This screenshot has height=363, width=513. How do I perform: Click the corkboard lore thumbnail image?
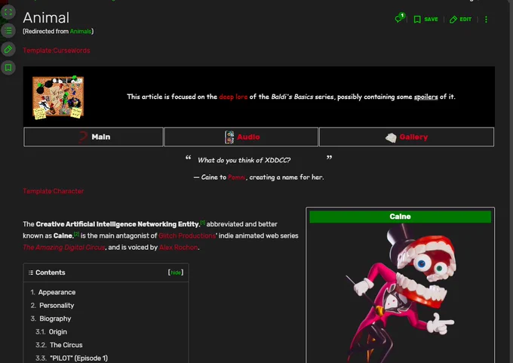(x=58, y=97)
